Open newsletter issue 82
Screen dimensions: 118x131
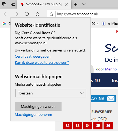point(67,126)
